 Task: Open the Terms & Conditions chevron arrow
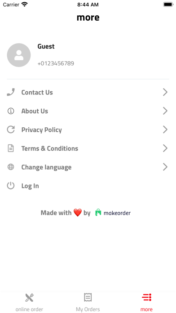165,148
